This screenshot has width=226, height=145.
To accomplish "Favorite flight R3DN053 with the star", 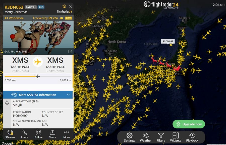I will click(64, 6).
